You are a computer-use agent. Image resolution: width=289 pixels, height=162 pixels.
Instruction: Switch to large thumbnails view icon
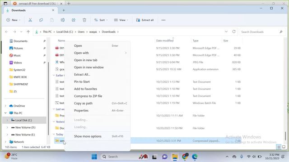[x=284, y=147]
